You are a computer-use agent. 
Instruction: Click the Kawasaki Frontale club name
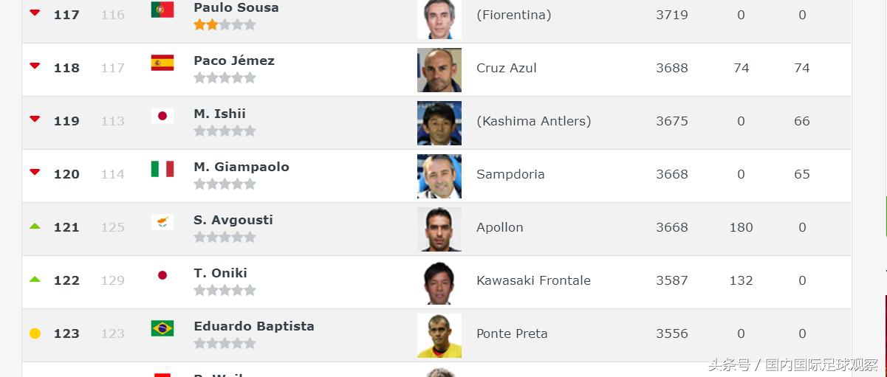click(533, 280)
